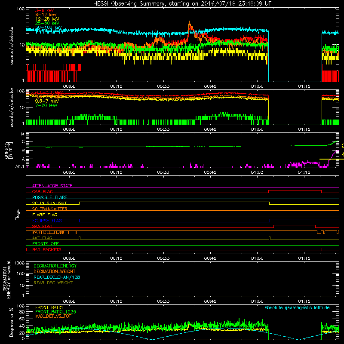Click the M class label on GOES axis
Screen dimensions: 344x344
(23, 134)
